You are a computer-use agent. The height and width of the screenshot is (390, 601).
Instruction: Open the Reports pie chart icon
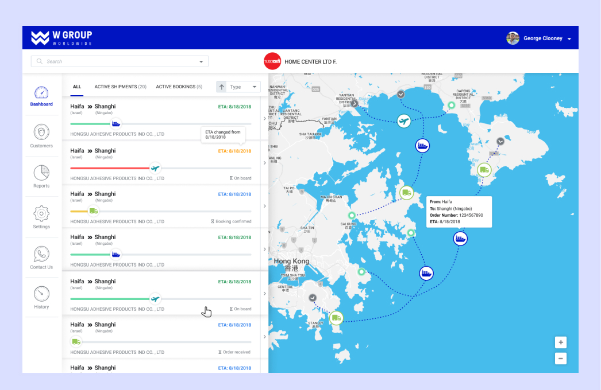point(41,173)
